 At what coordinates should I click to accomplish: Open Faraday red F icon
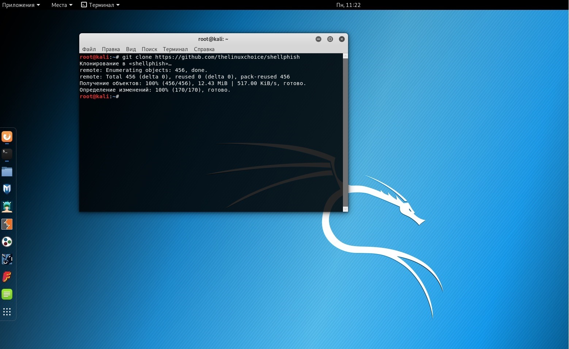[7, 277]
